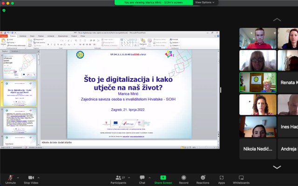Image resolution: width=298 pixels, height=186 pixels.
Task: Unmute the microphone in Zoom
Action: (x=10, y=179)
